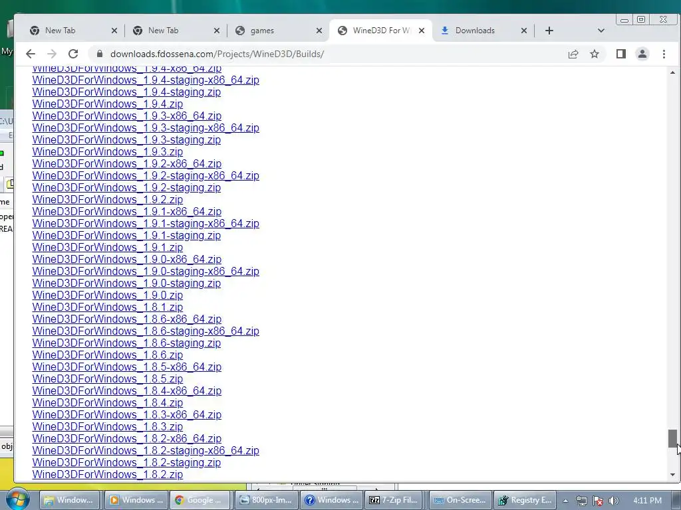Close the first New Tab tab
Viewport: 681px width, 510px height.
point(114,31)
